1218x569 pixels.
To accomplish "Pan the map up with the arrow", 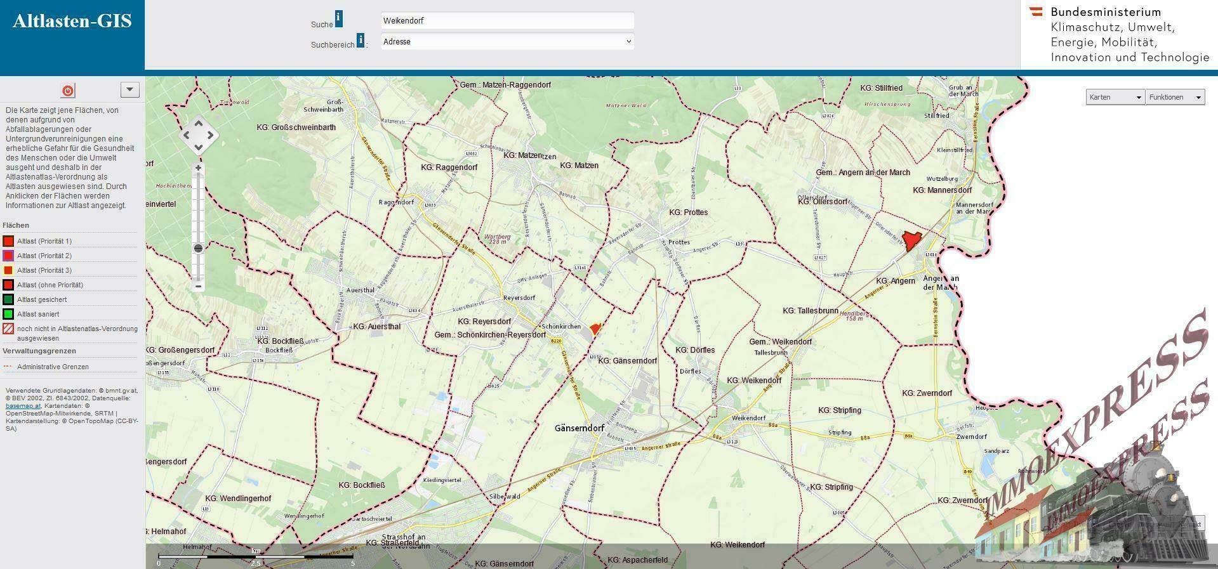I will [199, 123].
